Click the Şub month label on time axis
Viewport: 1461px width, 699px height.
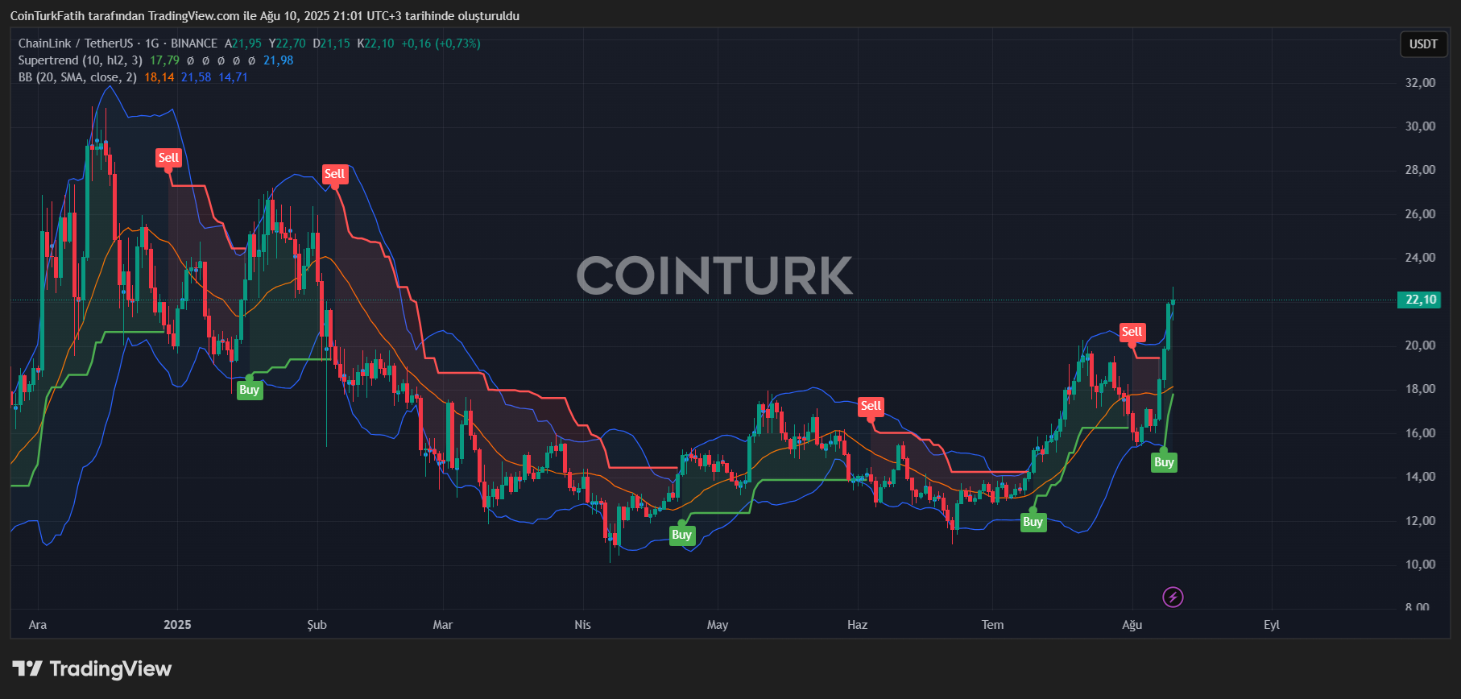point(317,625)
